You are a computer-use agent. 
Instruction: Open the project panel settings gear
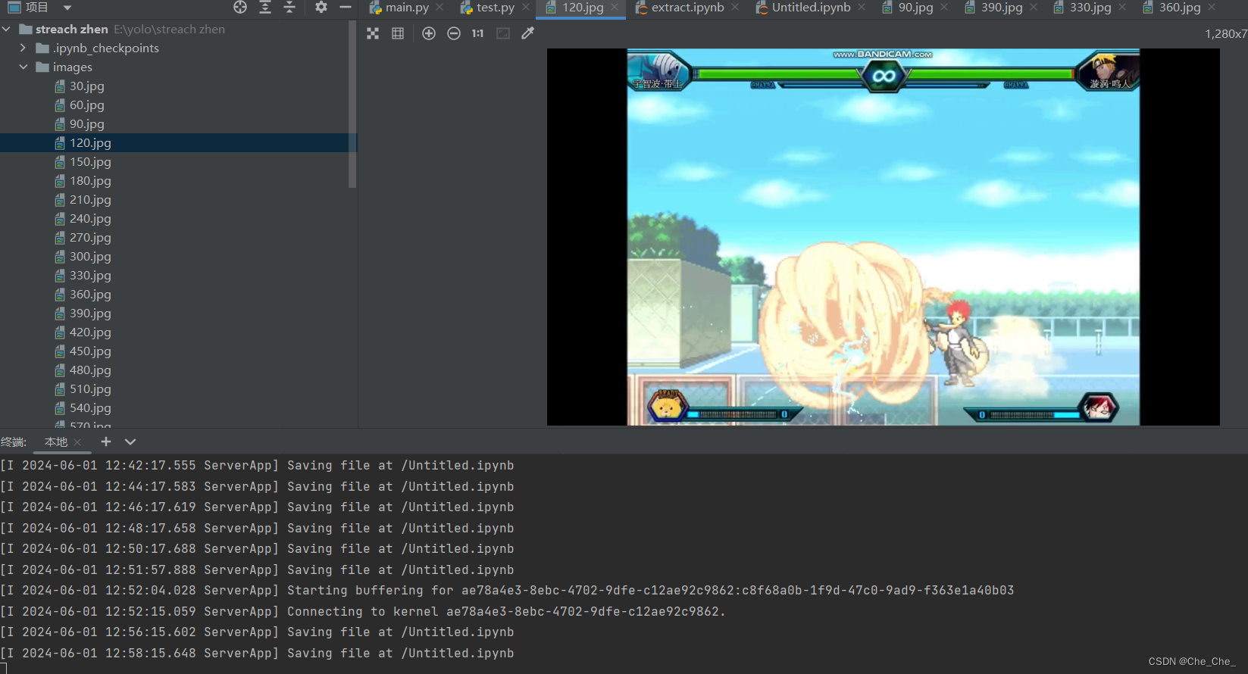[321, 7]
